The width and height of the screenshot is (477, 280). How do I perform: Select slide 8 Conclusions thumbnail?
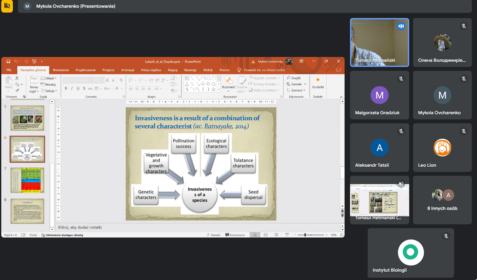(x=27, y=211)
